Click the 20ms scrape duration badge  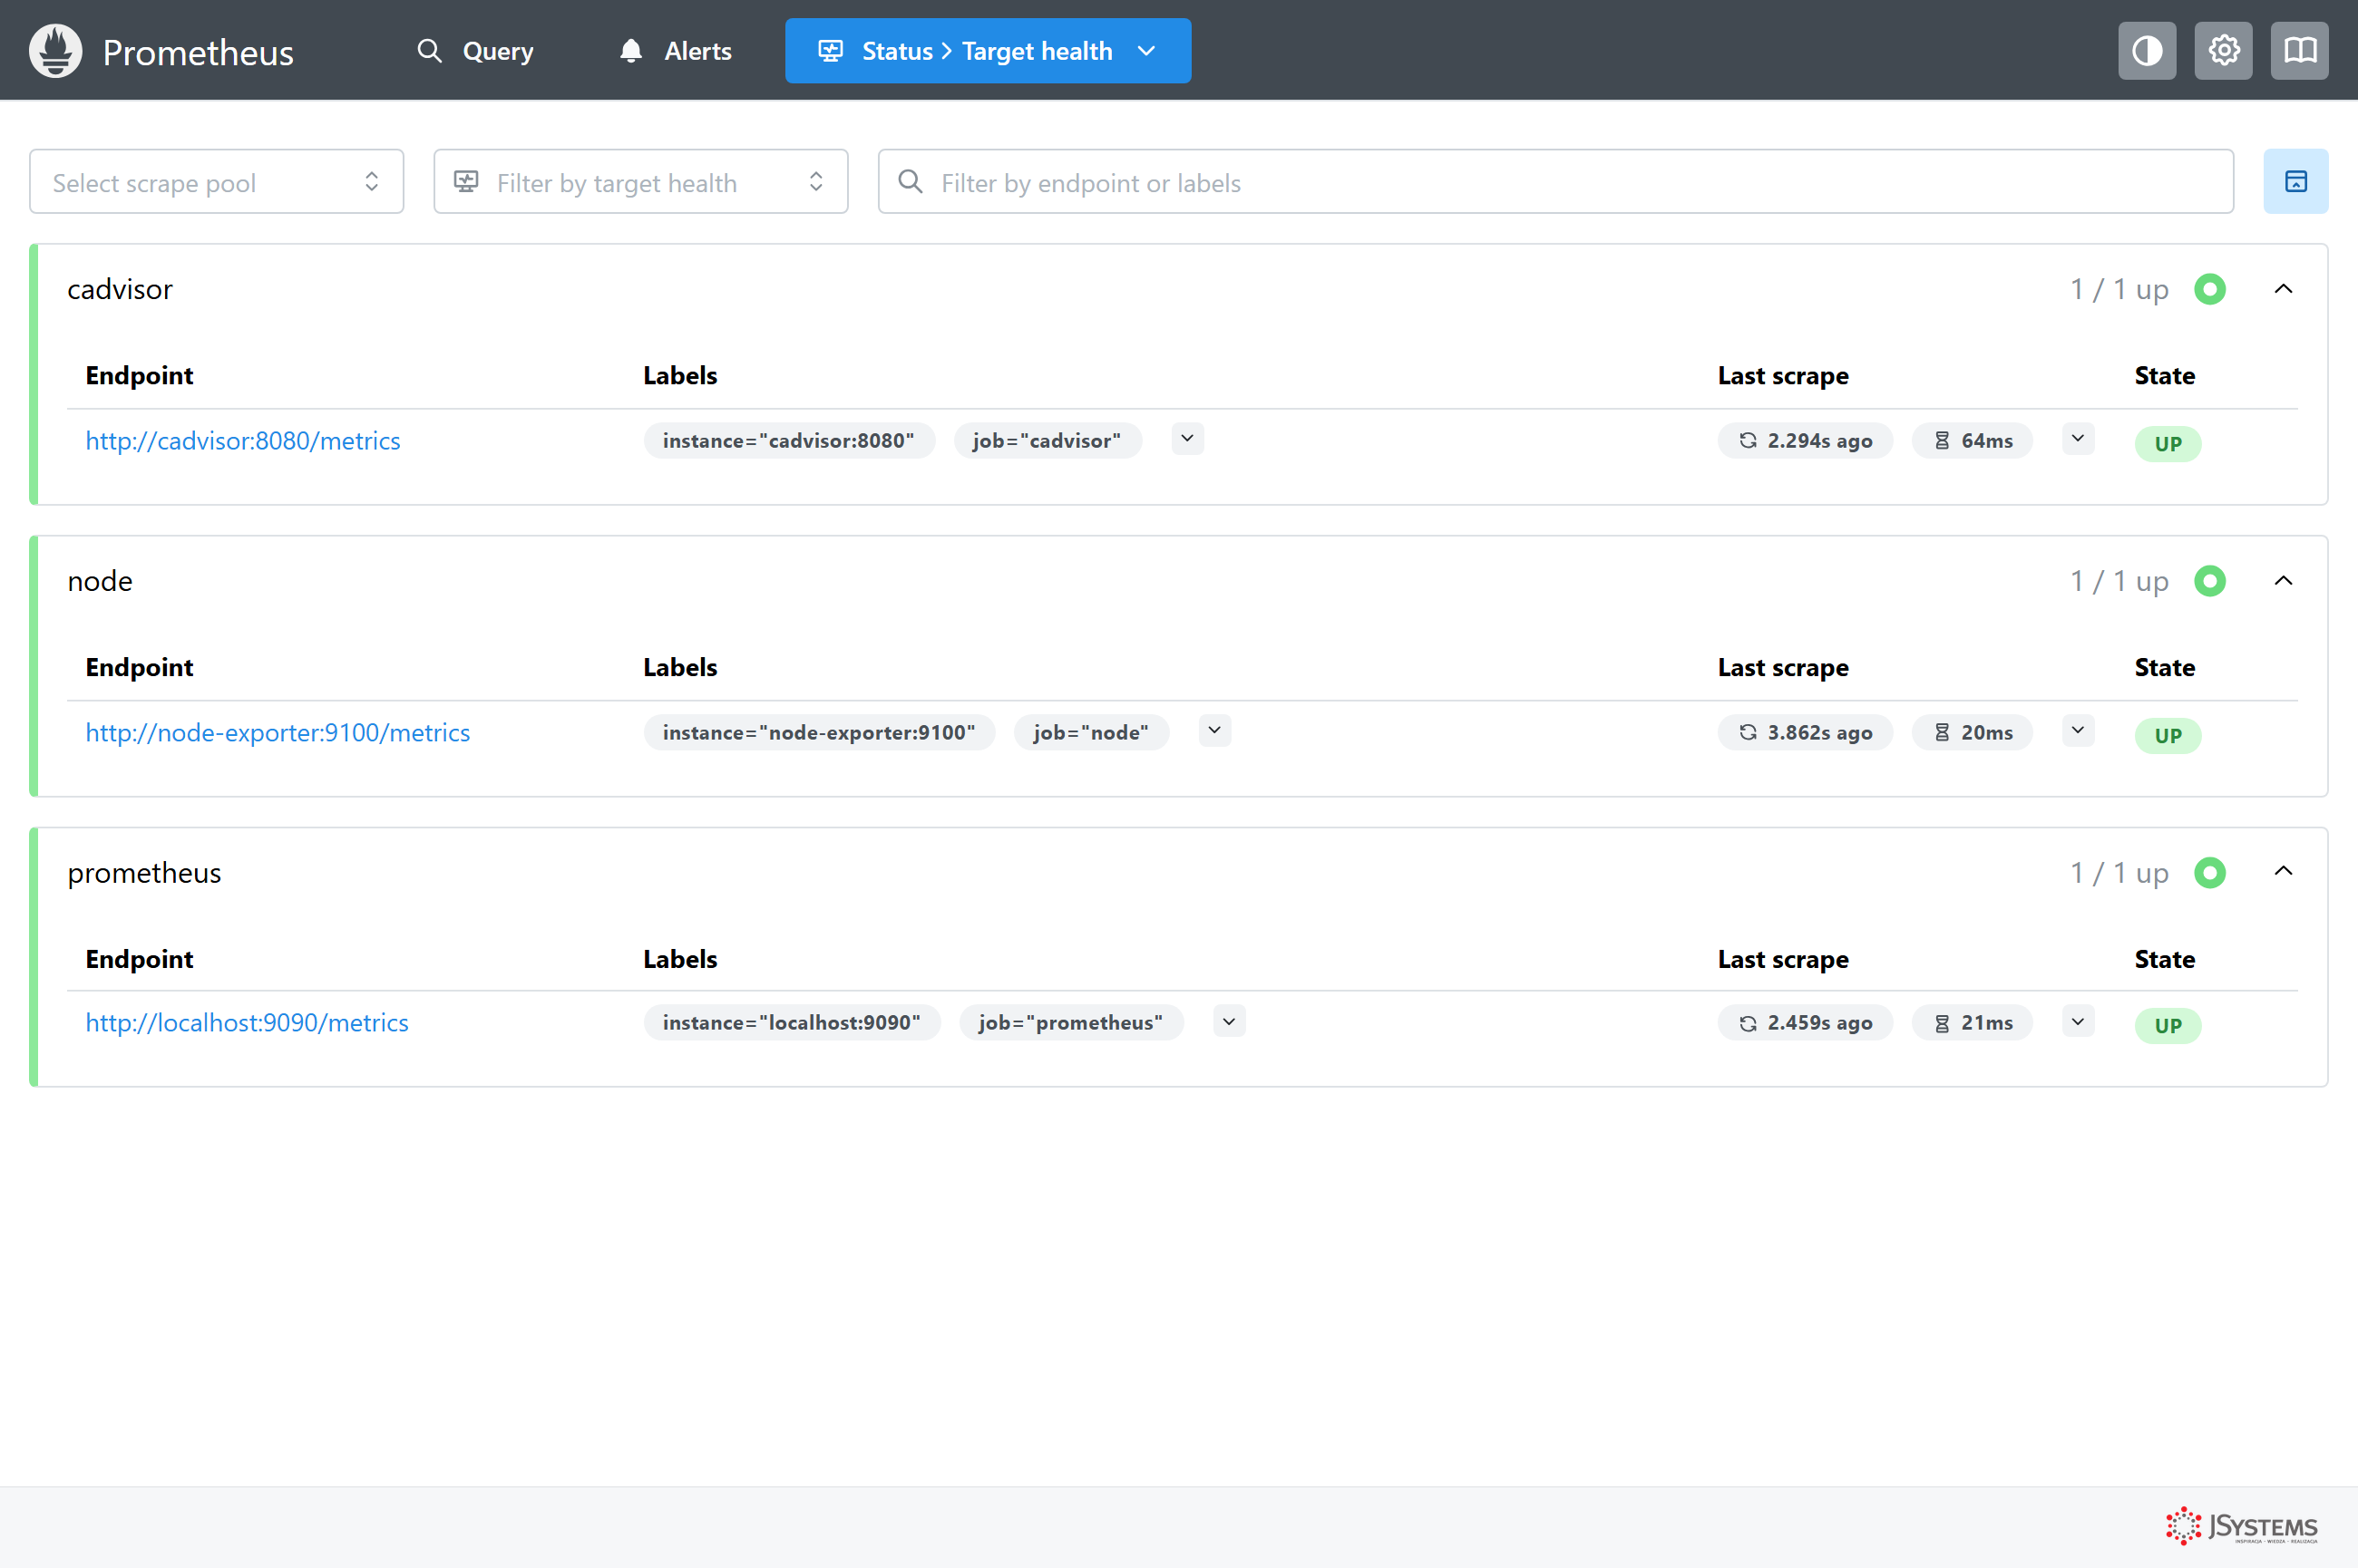click(1971, 733)
